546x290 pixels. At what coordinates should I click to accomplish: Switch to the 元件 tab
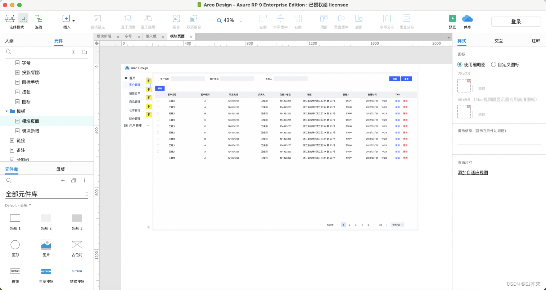59,41
